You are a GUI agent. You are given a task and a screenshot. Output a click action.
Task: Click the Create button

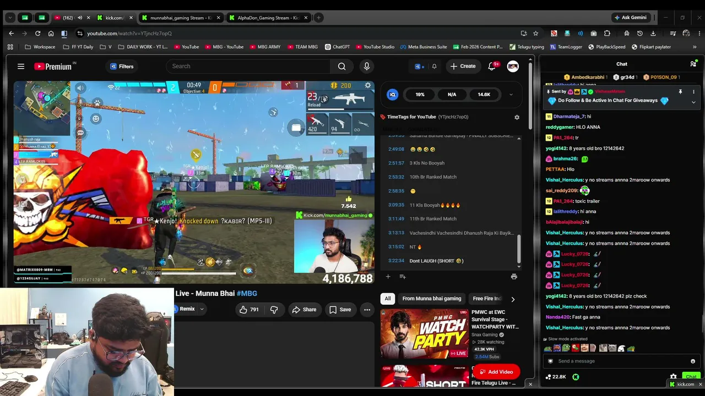point(462,67)
